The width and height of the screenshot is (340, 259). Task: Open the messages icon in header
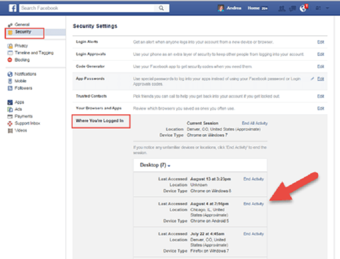click(292, 8)
